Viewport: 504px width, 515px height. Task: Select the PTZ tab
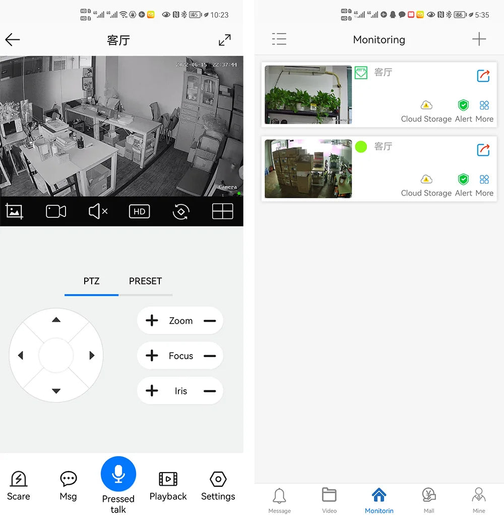pyautogui.click(x=91, y=281)
